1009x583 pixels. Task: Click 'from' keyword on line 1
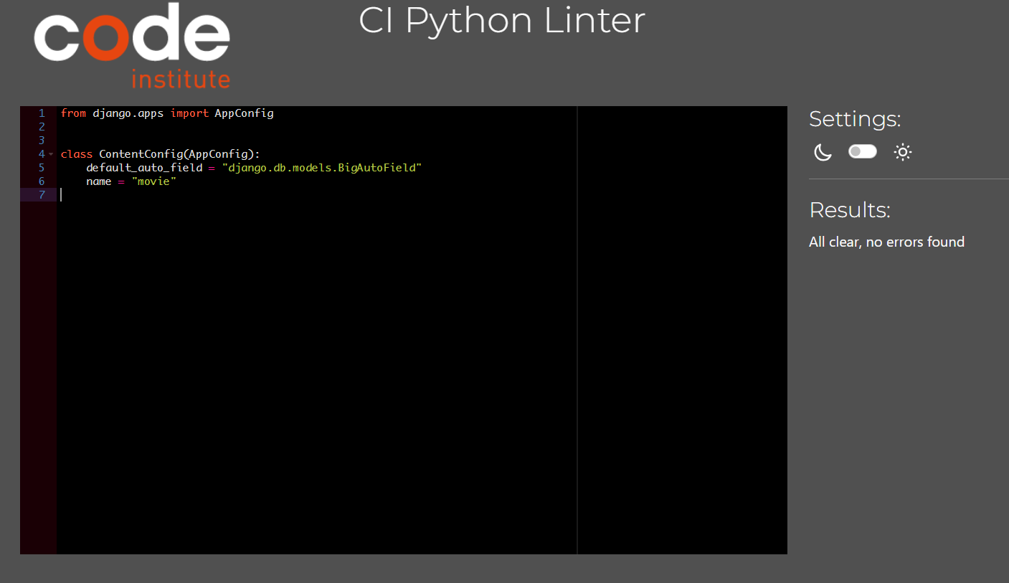tap(73, 113)
